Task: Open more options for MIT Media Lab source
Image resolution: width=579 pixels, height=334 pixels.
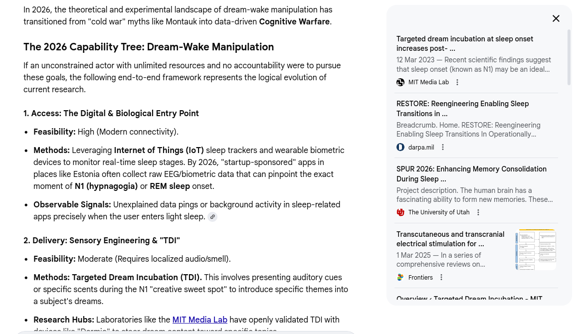Action: click(x=457, y=82)
